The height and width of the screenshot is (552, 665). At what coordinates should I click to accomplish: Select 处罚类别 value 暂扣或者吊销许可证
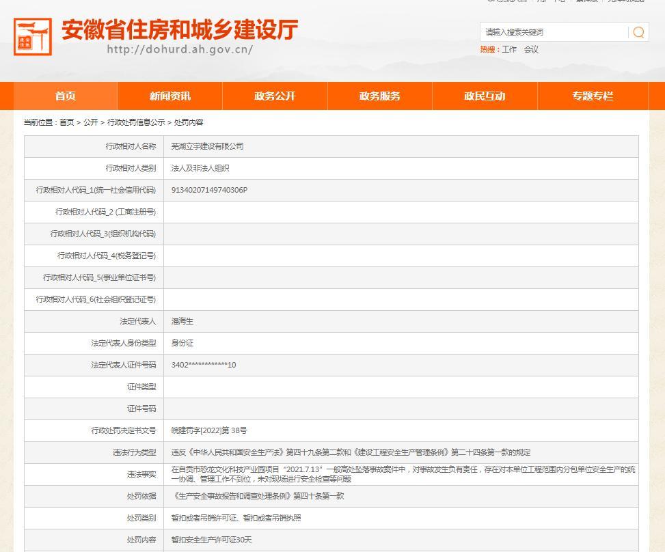(204, 518)
